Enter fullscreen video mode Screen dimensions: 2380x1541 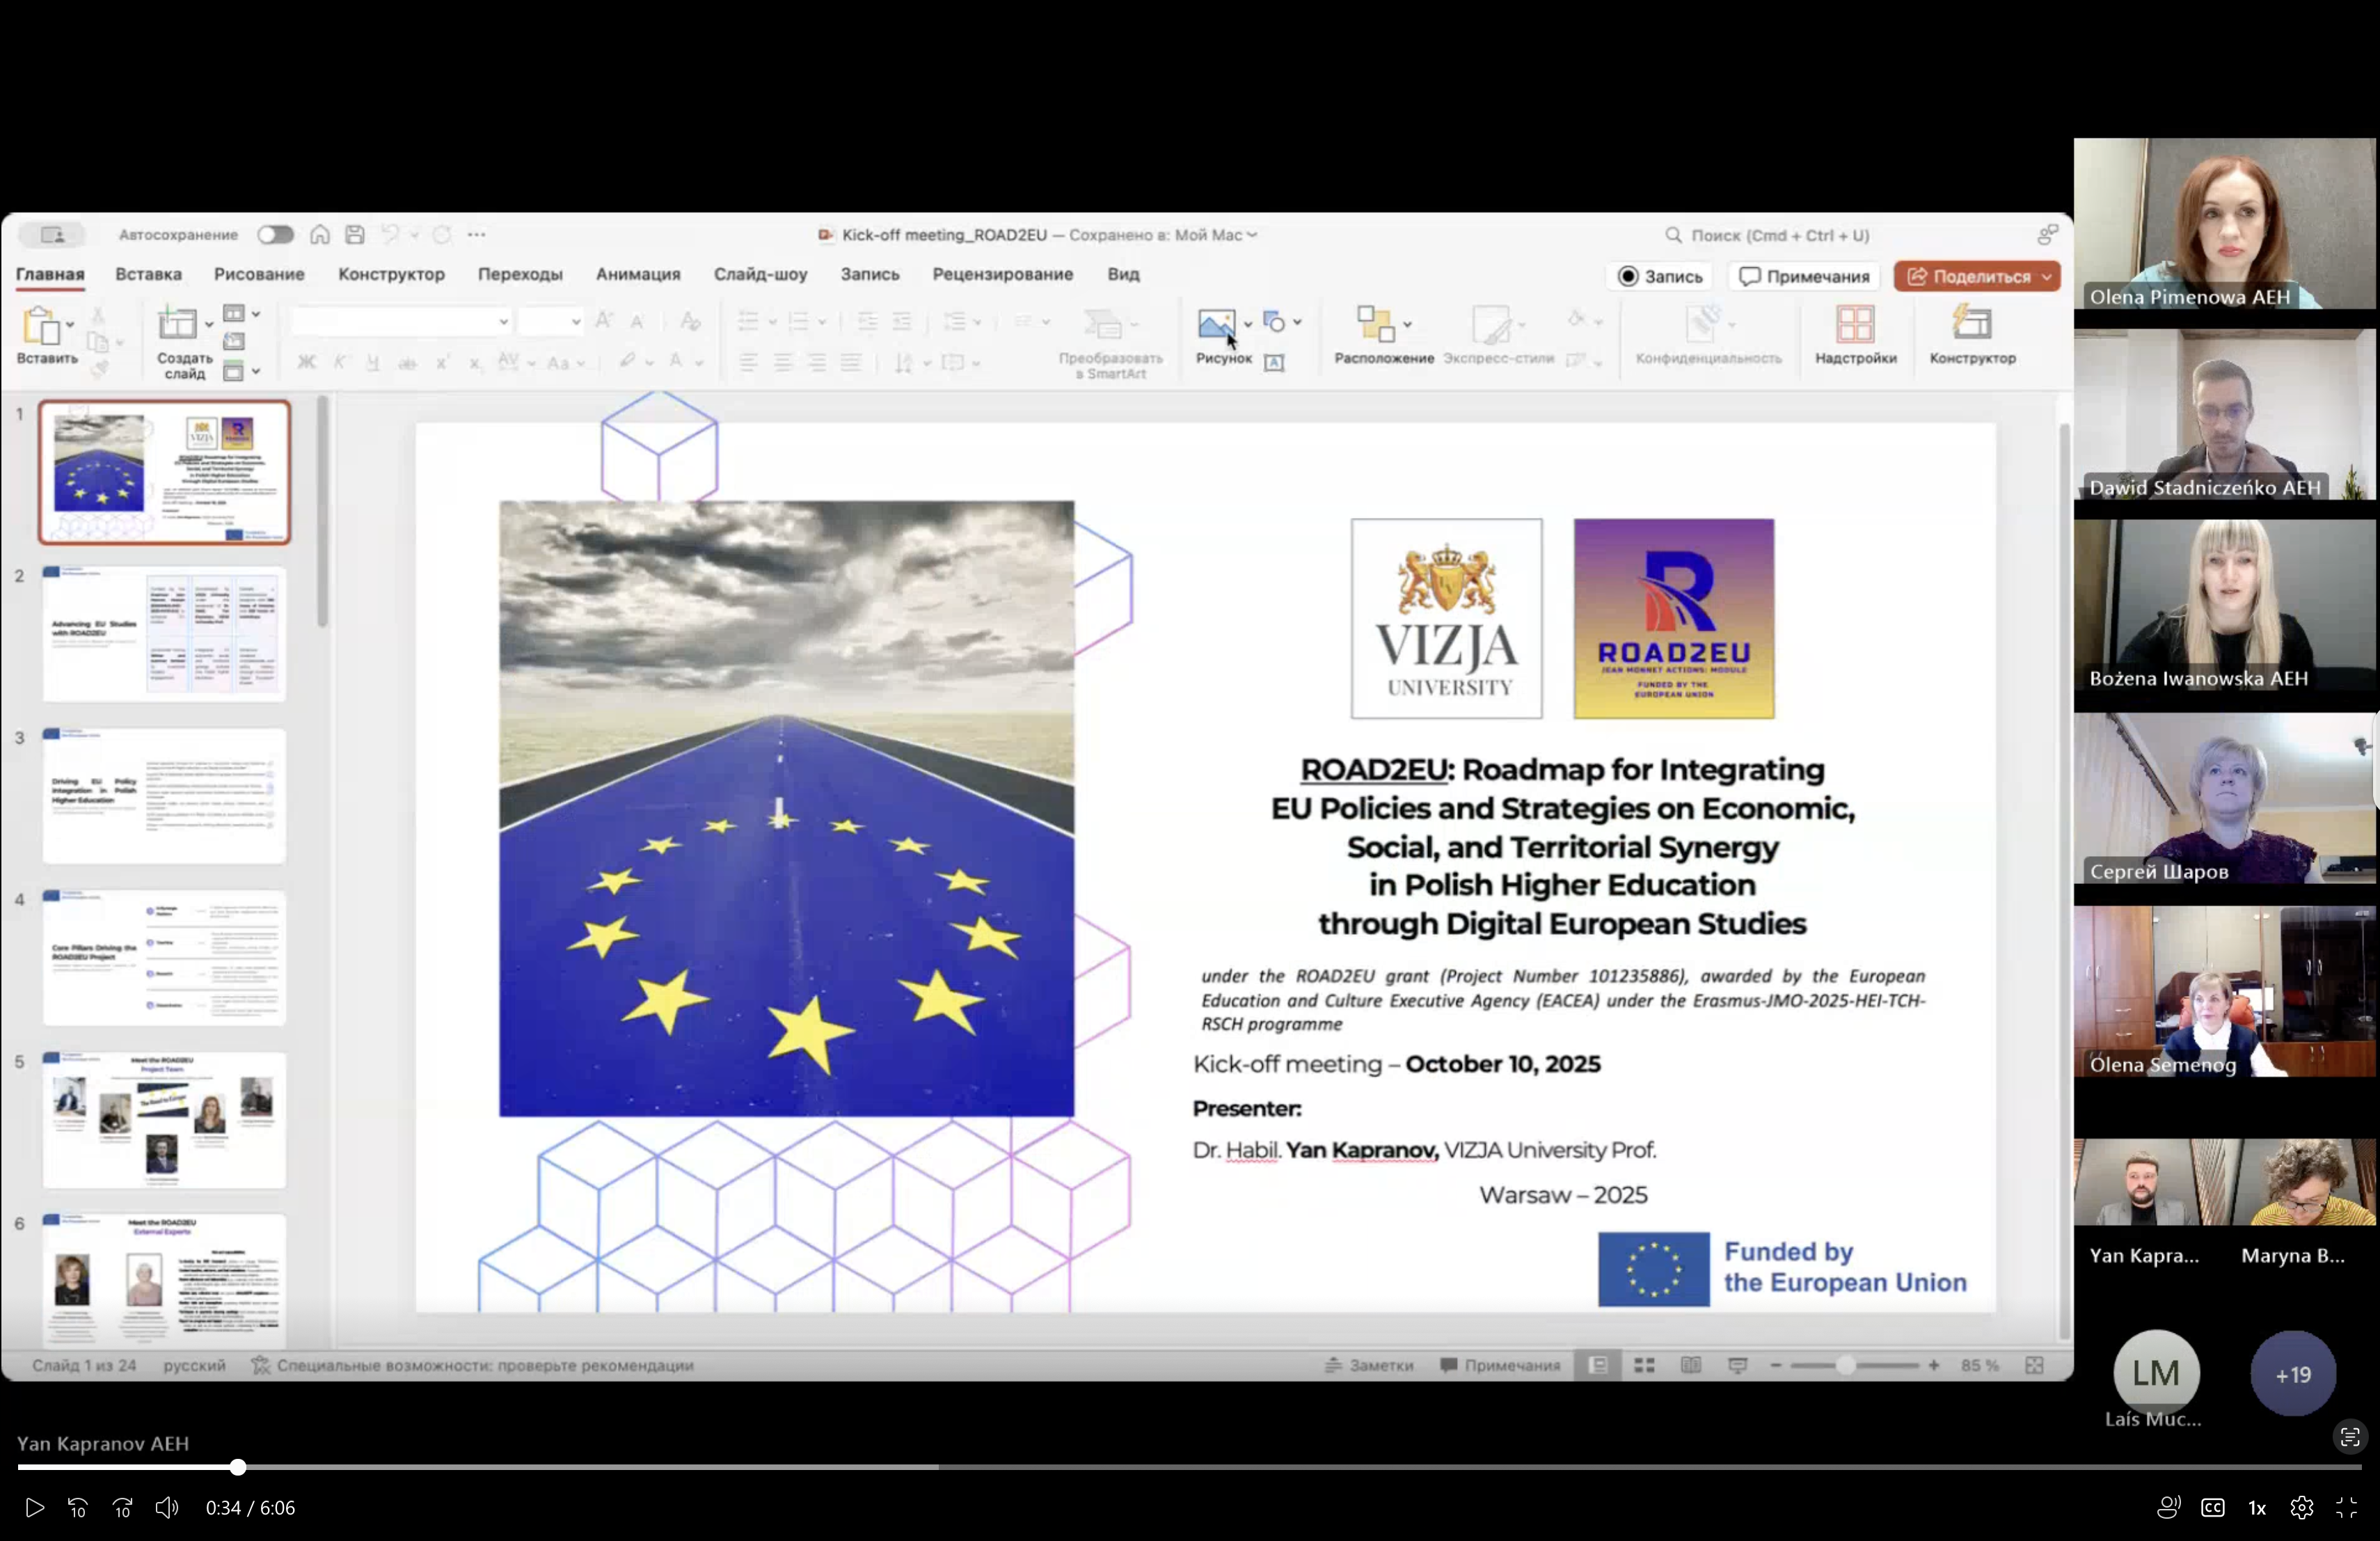tap(2346, 1507)
